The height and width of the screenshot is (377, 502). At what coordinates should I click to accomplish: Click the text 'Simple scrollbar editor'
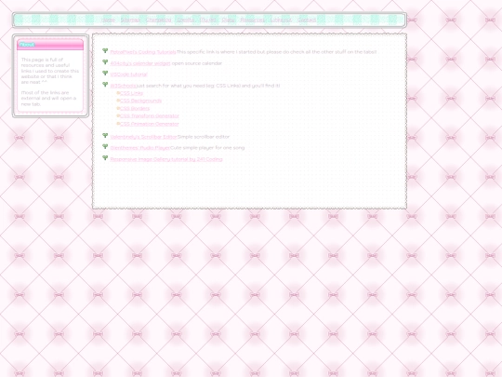tap(204, 137)
